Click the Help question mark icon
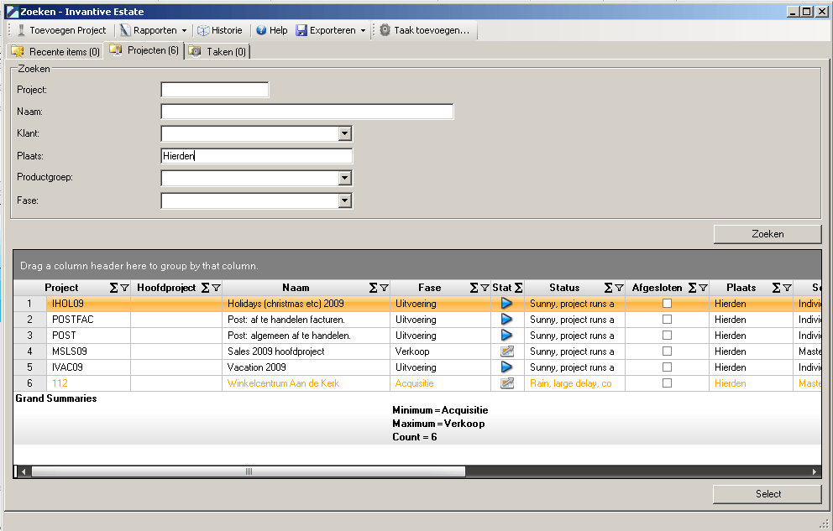The height and width of the screenshot is (531, 833). click(x=261, y=30)
